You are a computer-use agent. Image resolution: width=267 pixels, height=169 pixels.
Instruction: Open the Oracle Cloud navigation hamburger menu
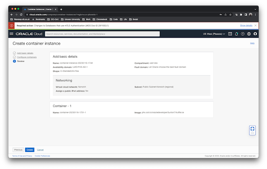click(11, 34)
